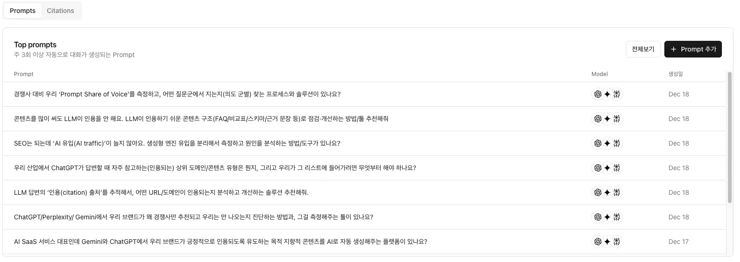The width and height of the screenshot is (740, 262).
Task: Switch to the Citations tab
Action: click(60, 11)
